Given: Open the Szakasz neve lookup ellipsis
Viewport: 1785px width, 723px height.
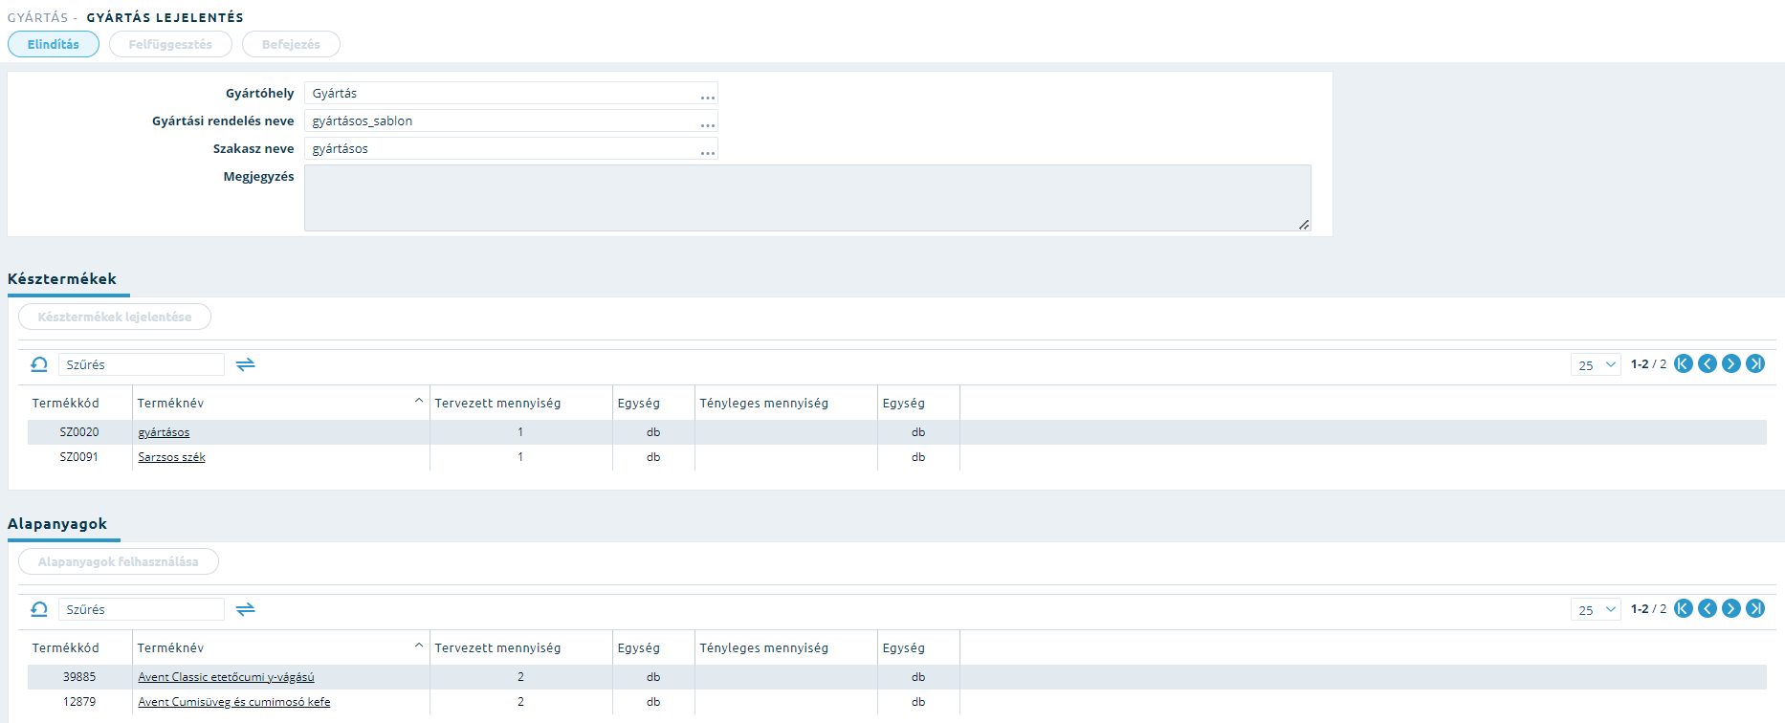Looking at the screenshot, I should 708,150.
